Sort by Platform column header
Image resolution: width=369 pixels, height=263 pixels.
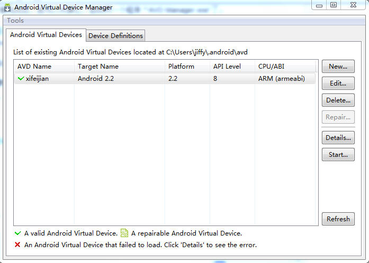187,67
